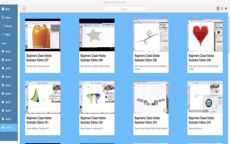Image resolution: width=230 pixels, height=144 pixels.
Task: Select Level 10 in the sidebar
Action: coord(9,128)
